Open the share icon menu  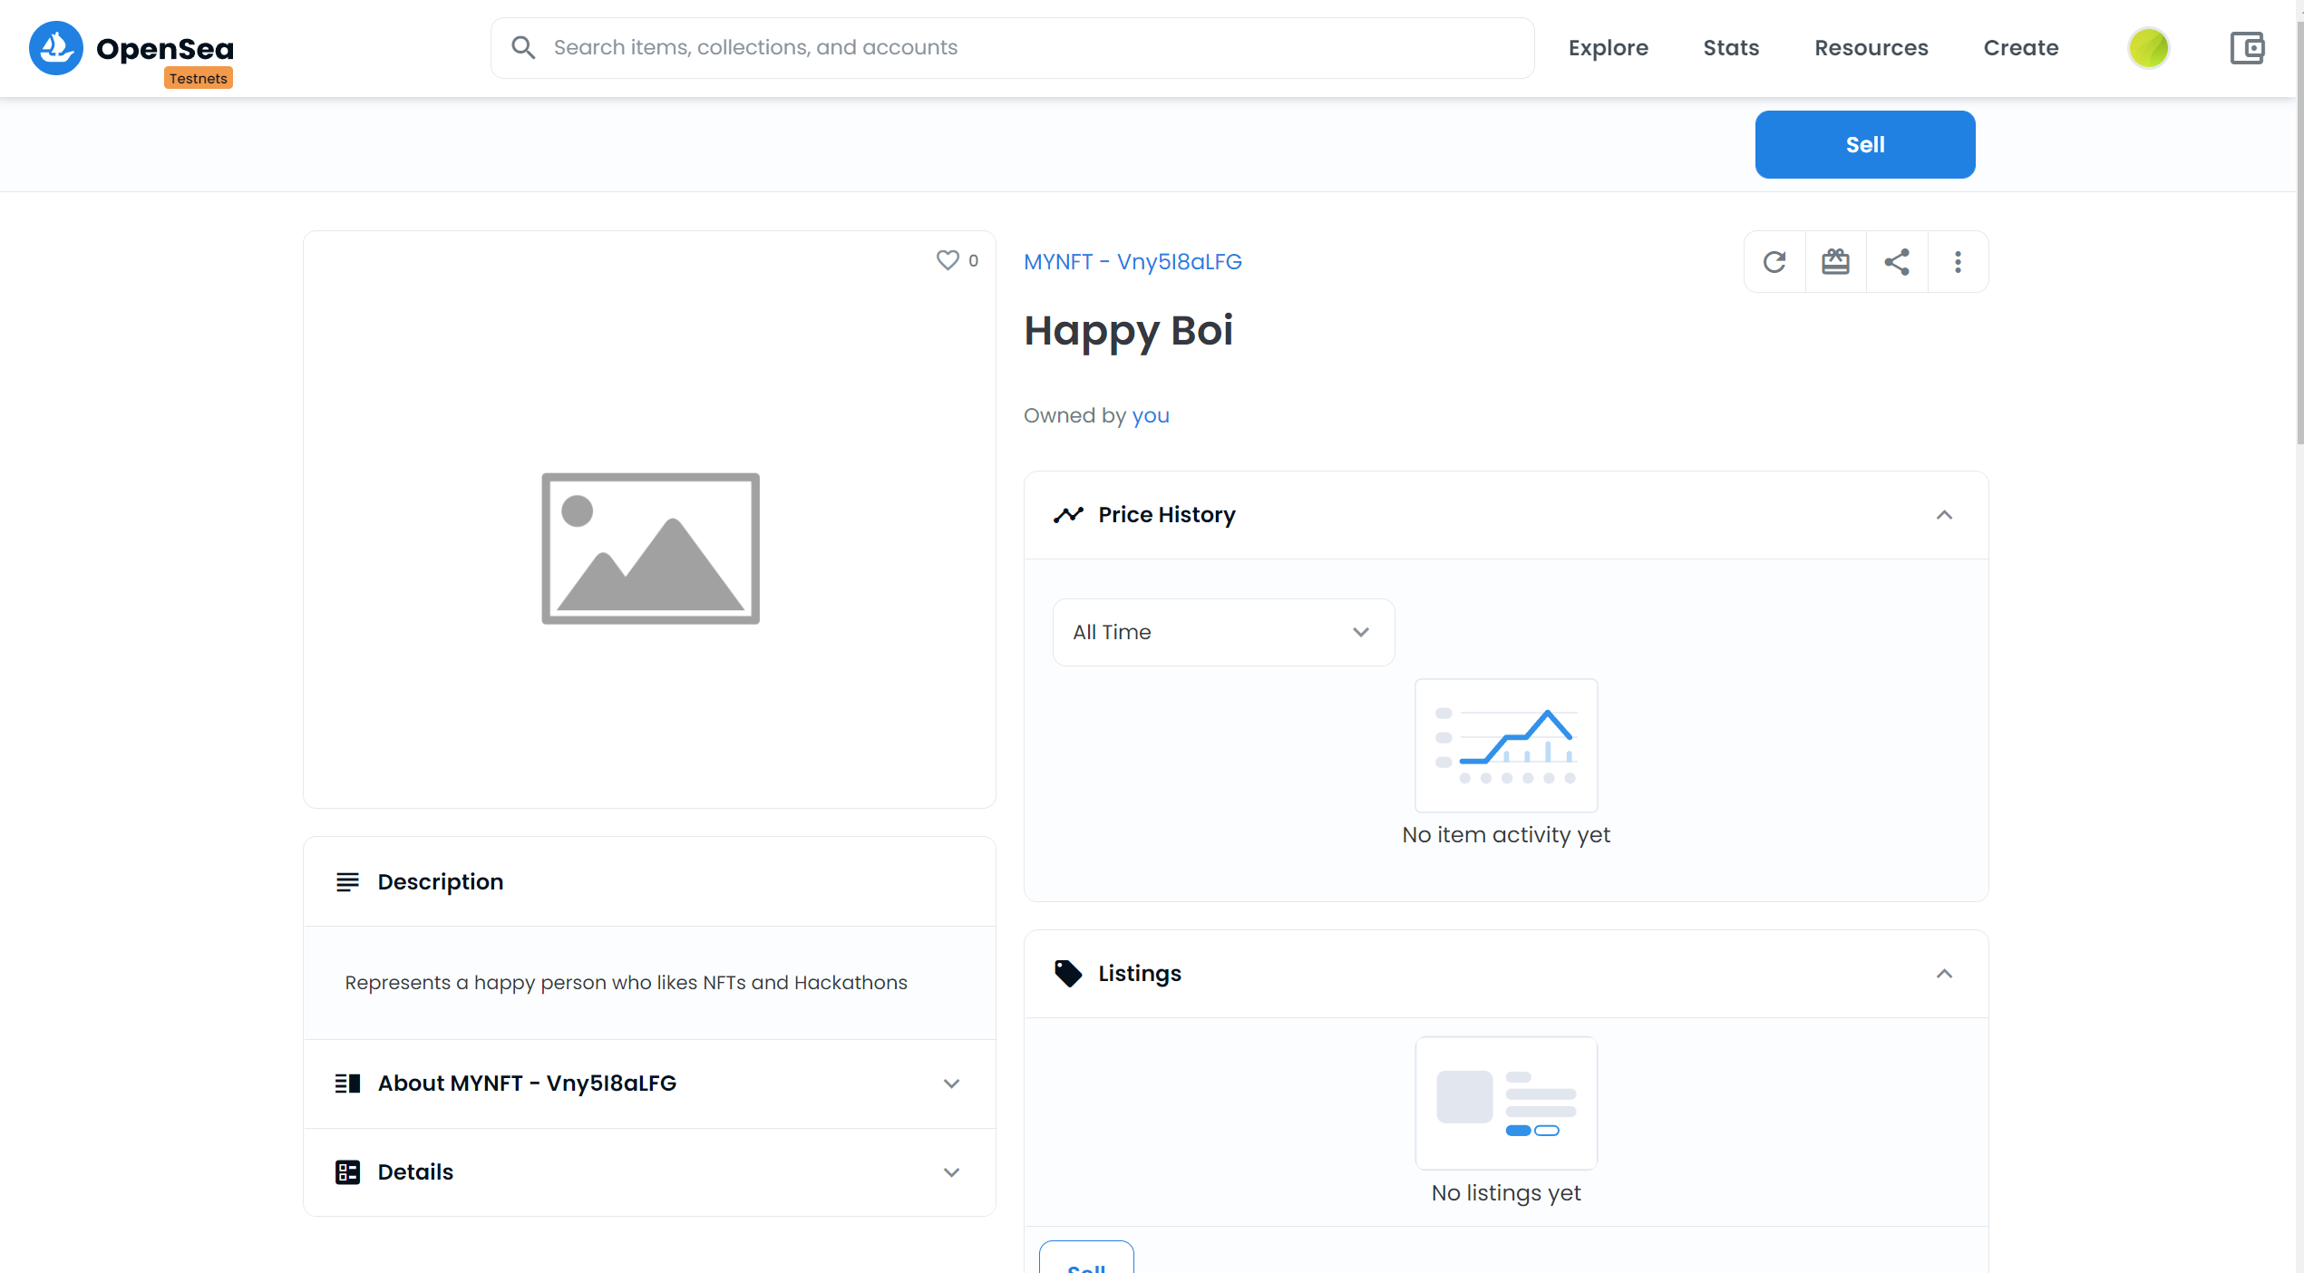tap(1897, 262)
